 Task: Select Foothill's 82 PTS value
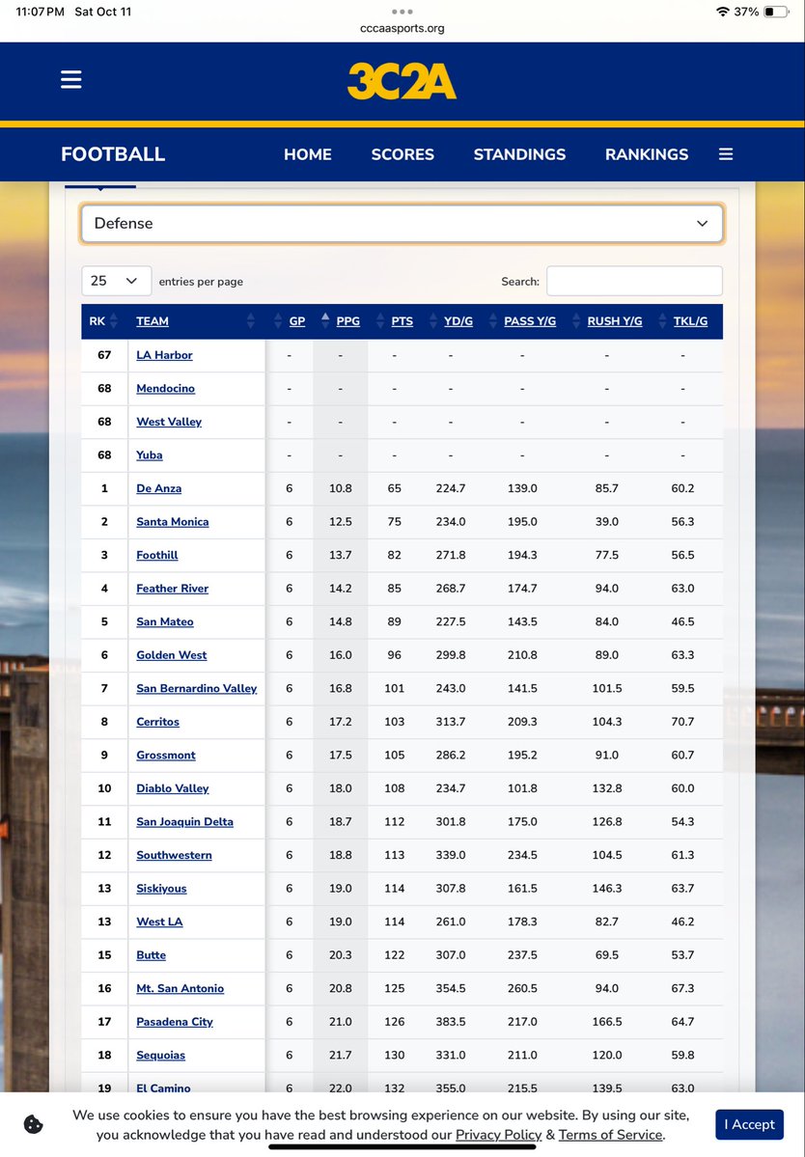click(x=395, y=555)
